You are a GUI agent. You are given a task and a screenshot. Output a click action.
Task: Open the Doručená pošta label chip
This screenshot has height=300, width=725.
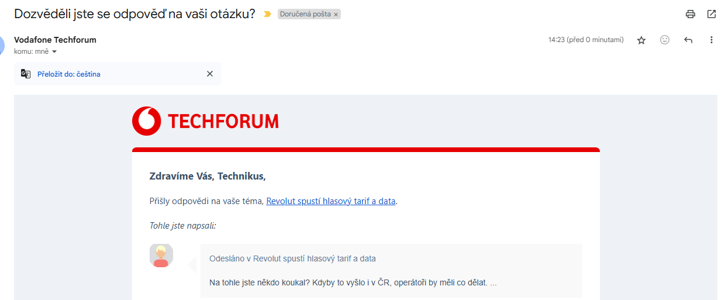[305, 14]
